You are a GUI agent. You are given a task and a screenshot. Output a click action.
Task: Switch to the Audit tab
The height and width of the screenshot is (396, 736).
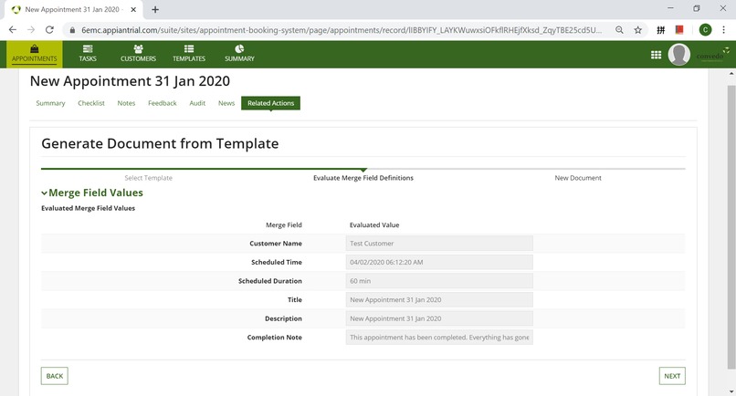(197, 103)
